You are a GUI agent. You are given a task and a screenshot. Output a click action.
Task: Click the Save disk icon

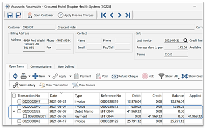[x=10, y=15]
